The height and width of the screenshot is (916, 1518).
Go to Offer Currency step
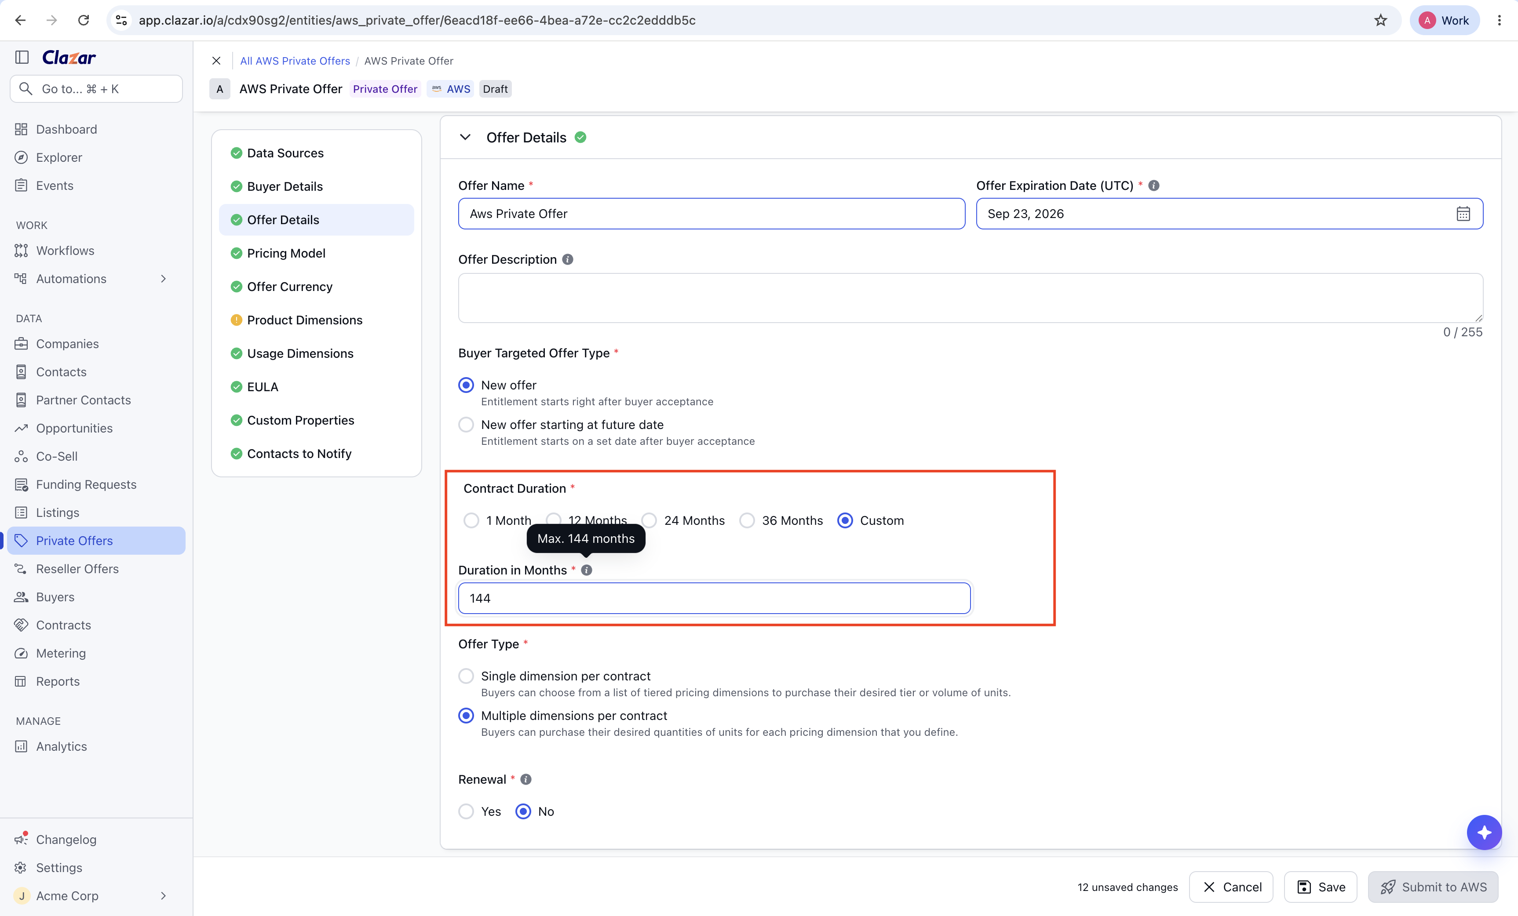coord(316,287)
